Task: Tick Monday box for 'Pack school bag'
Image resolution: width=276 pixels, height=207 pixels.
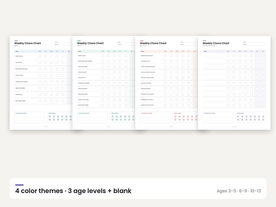Action: coord(103,67)
